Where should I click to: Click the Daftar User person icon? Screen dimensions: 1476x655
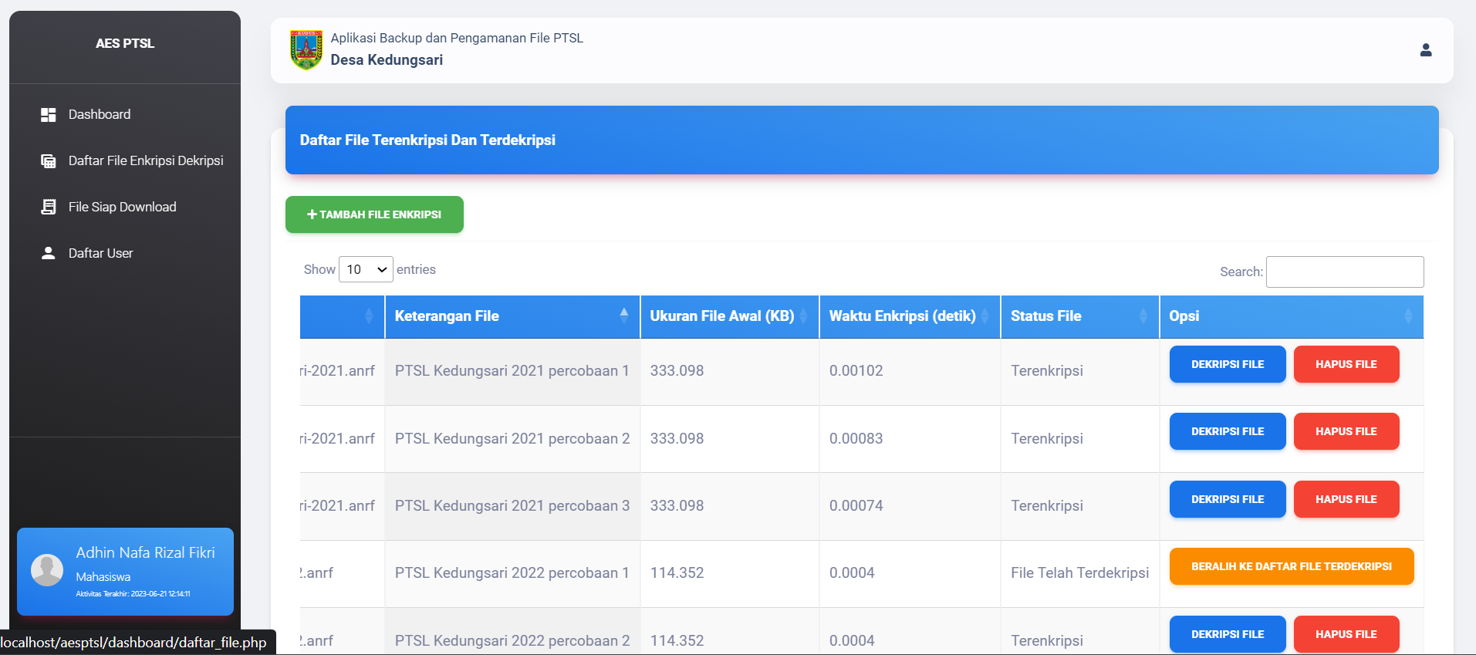(49, 253)
